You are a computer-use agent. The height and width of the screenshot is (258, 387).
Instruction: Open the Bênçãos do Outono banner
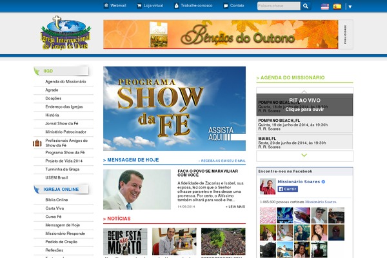click(x=221, y=34)
